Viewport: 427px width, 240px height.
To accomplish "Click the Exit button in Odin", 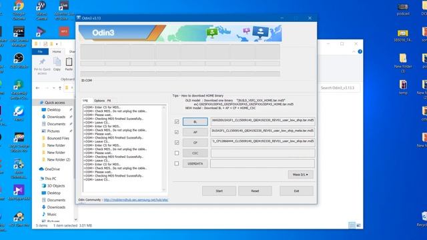I will [x=296, y=191].
